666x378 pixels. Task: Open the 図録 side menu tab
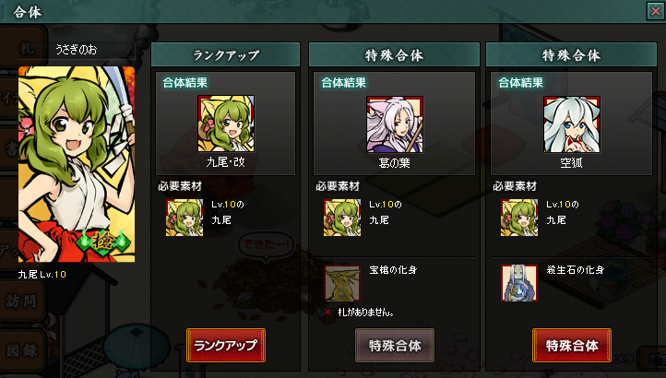(x=23, y=351)
